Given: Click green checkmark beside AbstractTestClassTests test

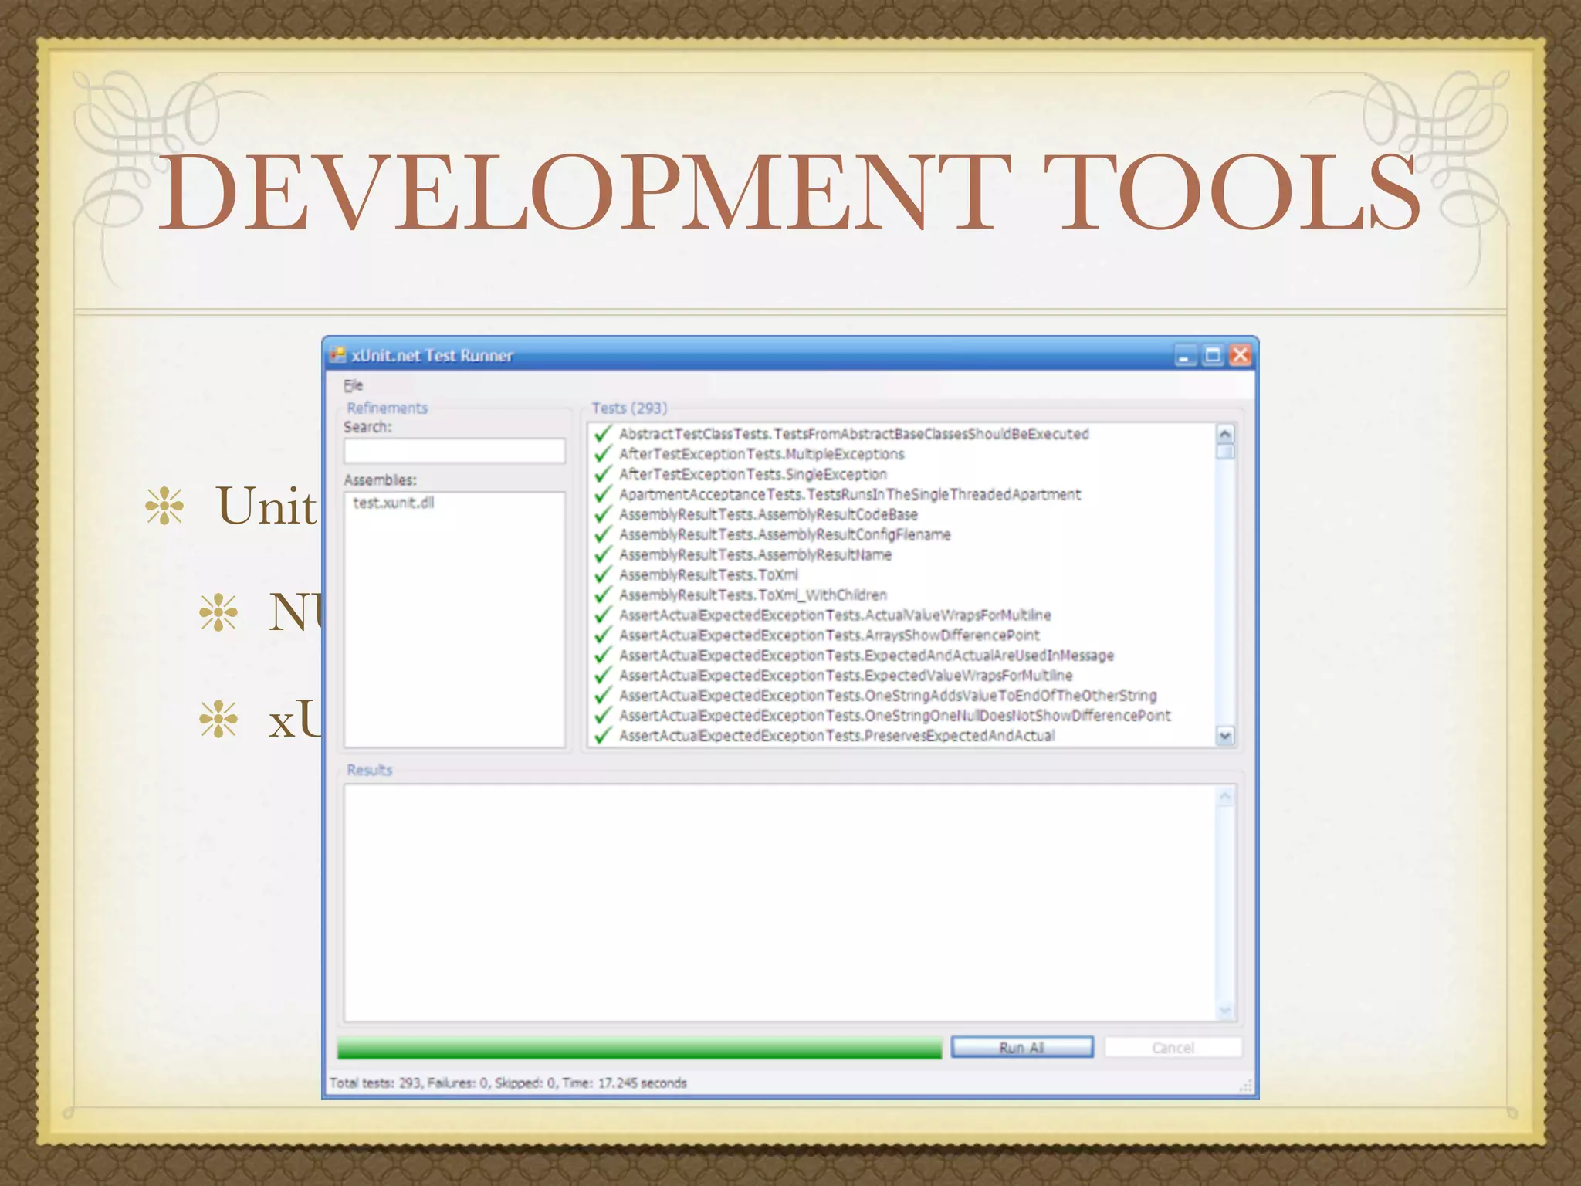Looking at the screenshot, I should 603,433.
